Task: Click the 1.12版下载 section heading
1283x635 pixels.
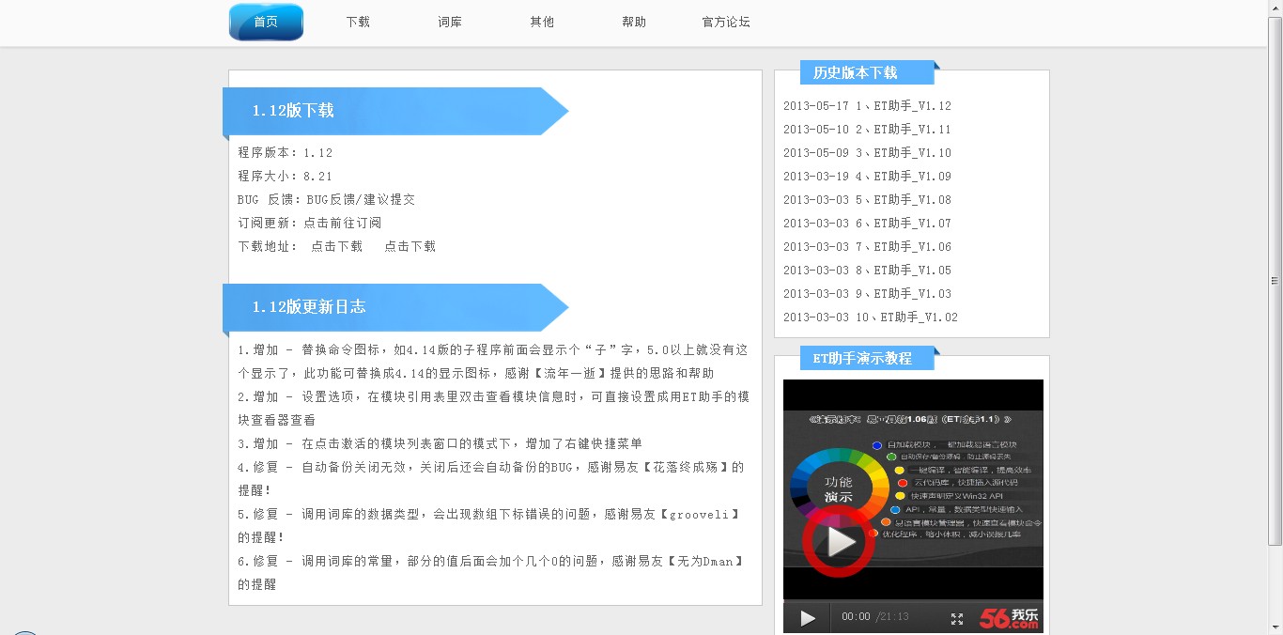Action: click(x=293, y=111)
